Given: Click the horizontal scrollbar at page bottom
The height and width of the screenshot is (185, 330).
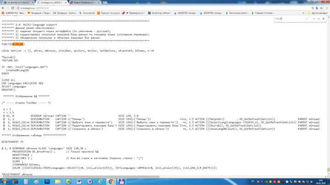Looking at the screenshot, I should 91,176.
